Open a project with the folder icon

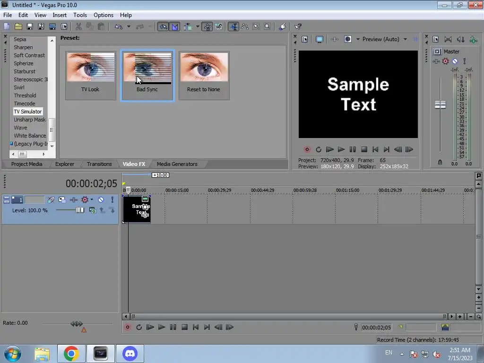pos(18,27)
